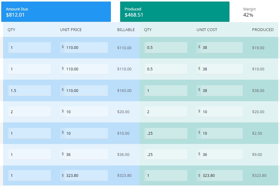280x187 pixels.
Task: Click the BILLABLE column header
Action: click(126, 30)
